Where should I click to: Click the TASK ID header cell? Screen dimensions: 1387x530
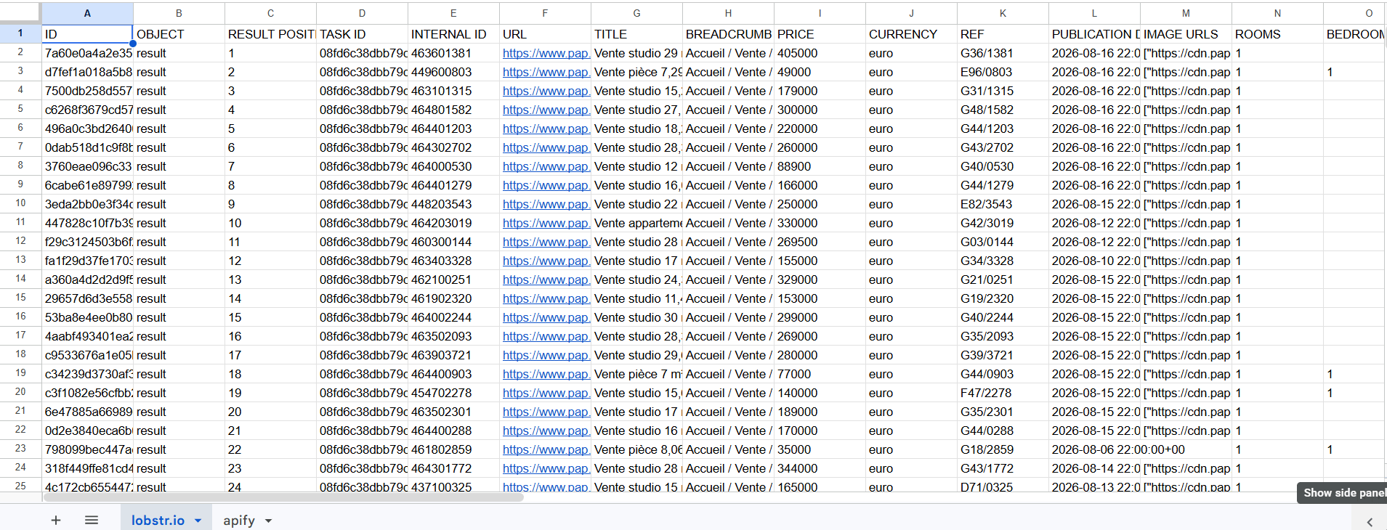click(x=362, y=34)
